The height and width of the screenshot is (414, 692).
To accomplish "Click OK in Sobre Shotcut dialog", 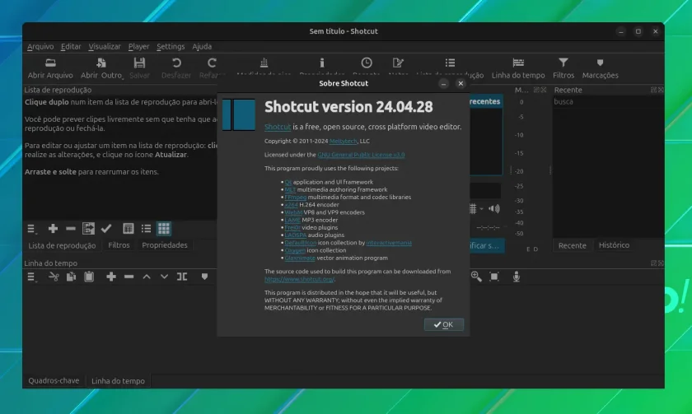I will (444, 324).
